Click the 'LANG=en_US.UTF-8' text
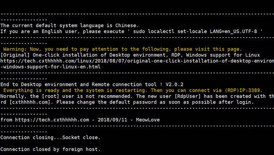274x155 pixels. [234, 31]
